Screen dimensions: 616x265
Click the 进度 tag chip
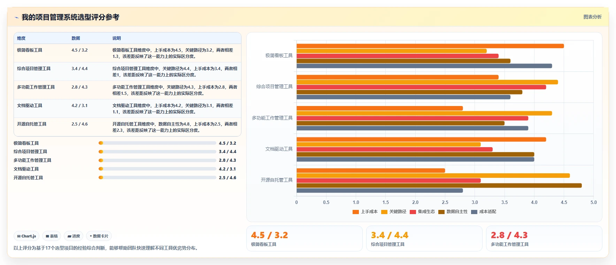74,236
